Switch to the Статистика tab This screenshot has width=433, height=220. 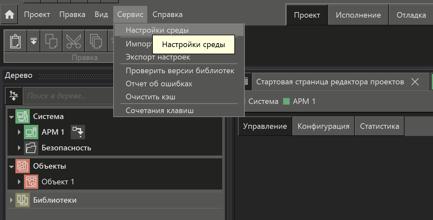[379, 126]
